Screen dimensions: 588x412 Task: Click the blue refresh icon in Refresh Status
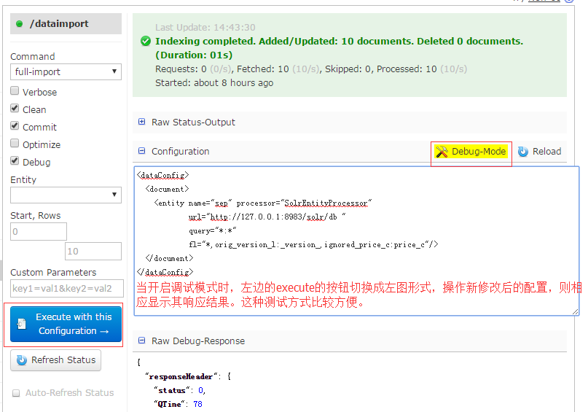[x=22, y=359]
